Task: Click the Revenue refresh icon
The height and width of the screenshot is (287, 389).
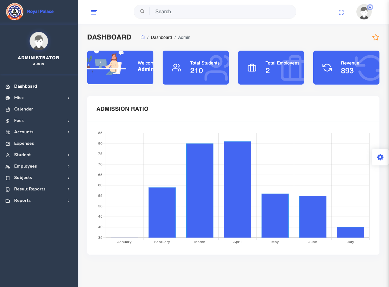Action: point(327,68)
